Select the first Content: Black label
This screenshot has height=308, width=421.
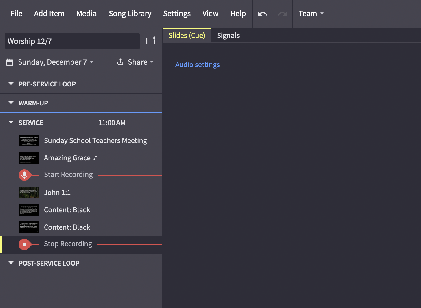[67, 210]
